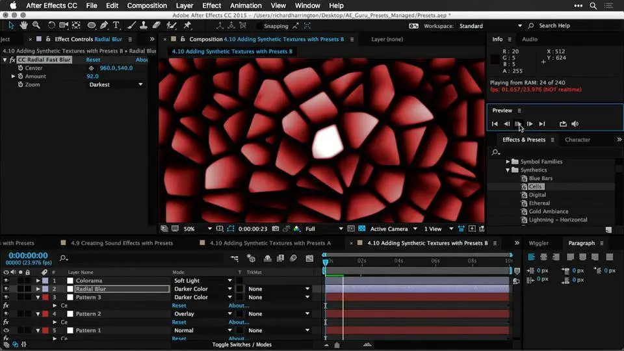Jump to first frame in Preview panel
624x351 pixels.
tap(495, 123)
